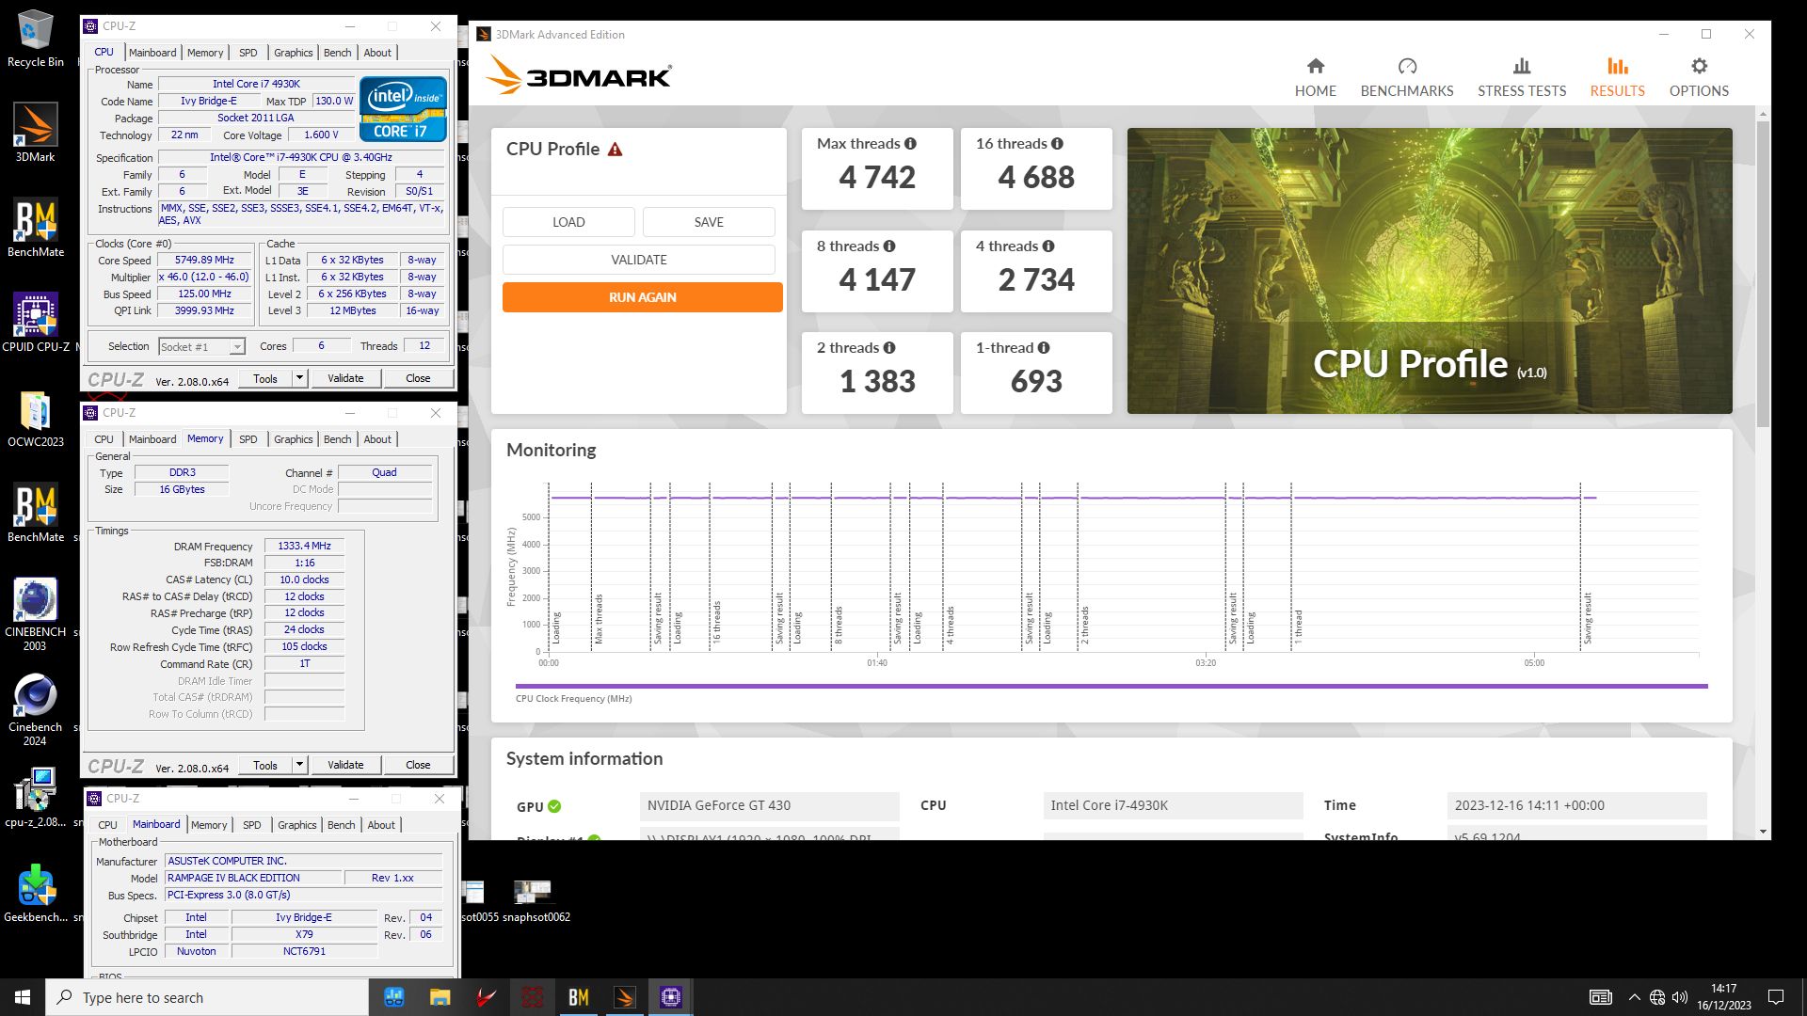
Task: Click the 3DMark taskbar icon
Action: point(625,997)
